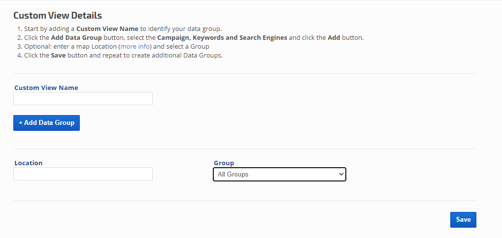Click the plus sign on Add Data Group
This screenshot has width=502, height=238.
click(21, 123)
